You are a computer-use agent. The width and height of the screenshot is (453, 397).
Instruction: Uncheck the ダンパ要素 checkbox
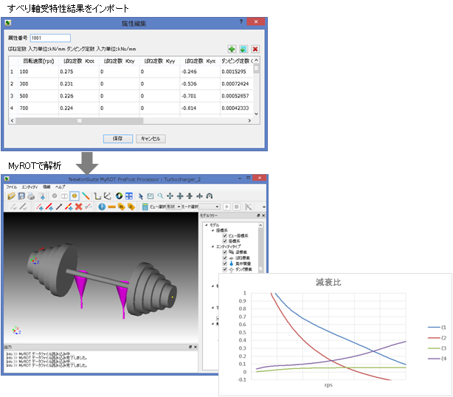coord(224,269)
